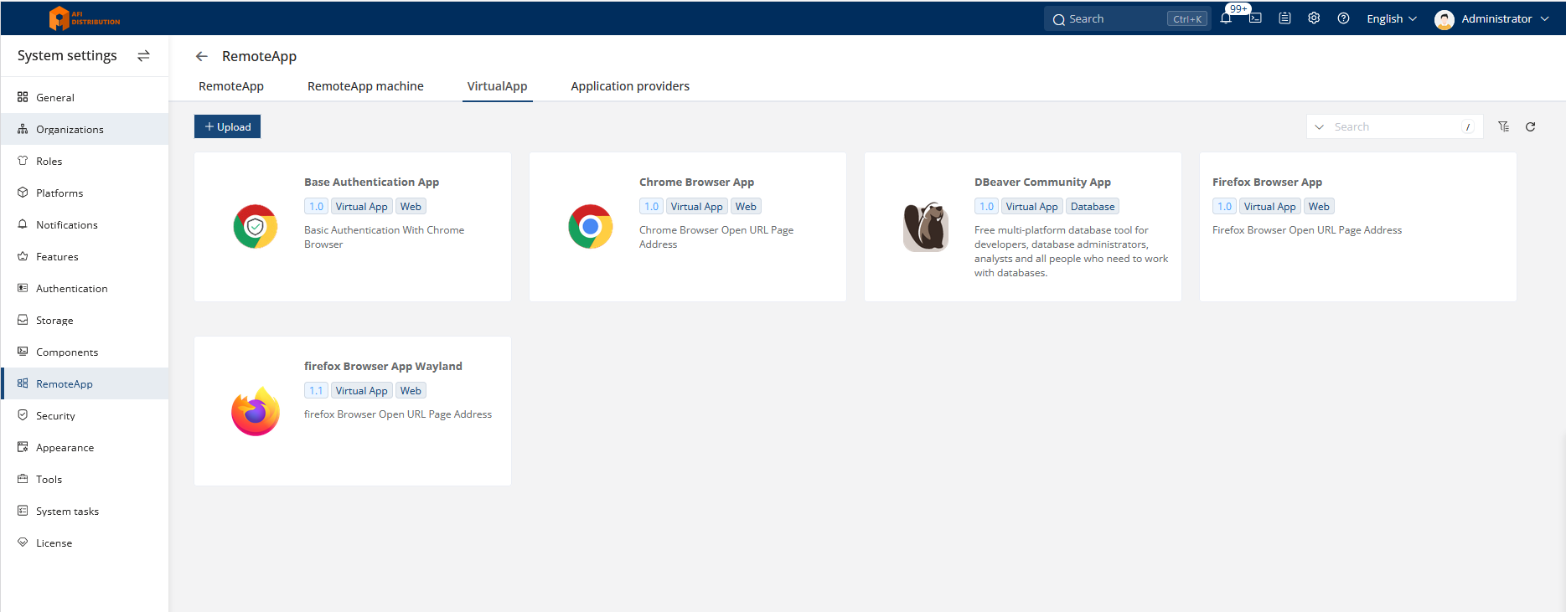1566x612 pixels.
Task: Open the Administrator user menu
Action: click(1491, 18)
